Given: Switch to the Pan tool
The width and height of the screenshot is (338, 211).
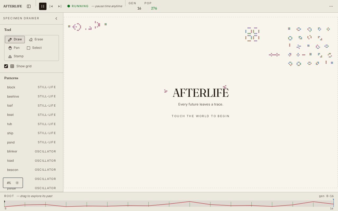Looking at the screenshot, I should (14, 48).
